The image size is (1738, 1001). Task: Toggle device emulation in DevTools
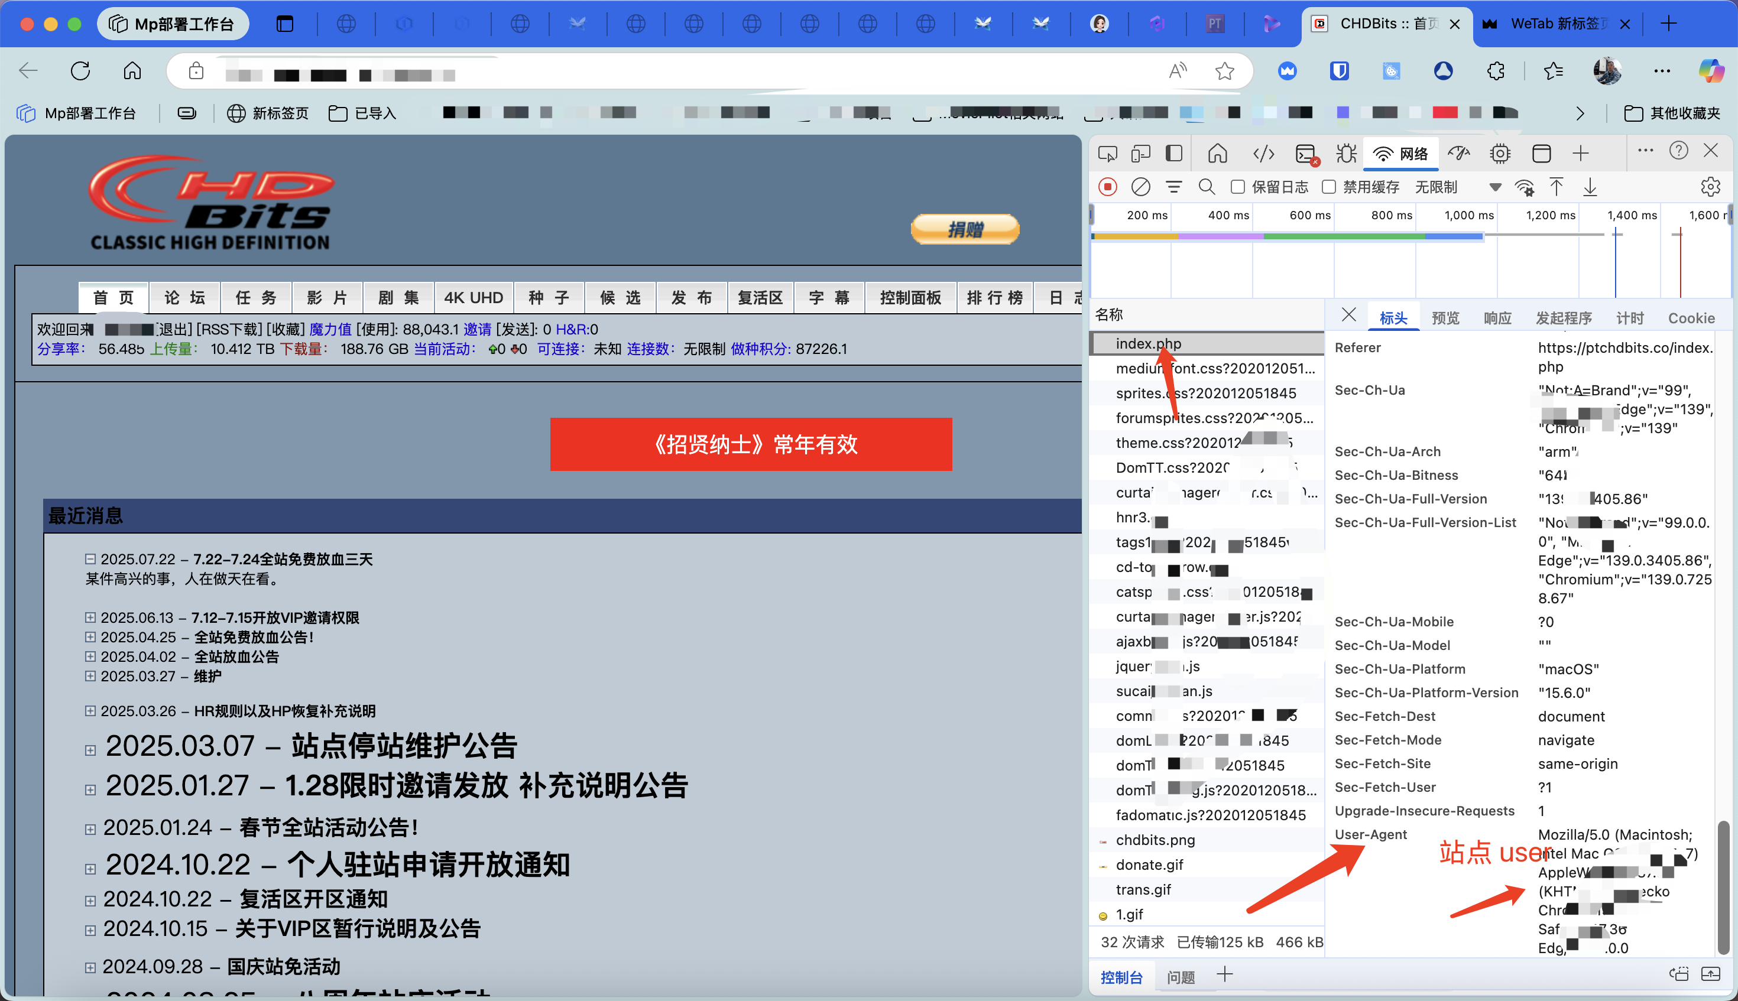(1140, 153)
